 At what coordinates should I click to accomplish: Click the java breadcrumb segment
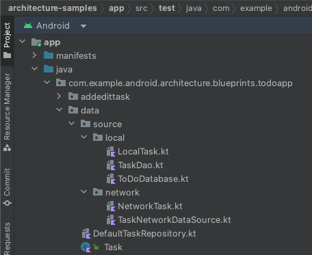(x=194, y=8)
